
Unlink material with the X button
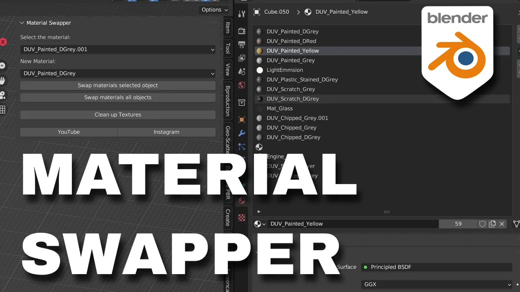pos(502,224)
